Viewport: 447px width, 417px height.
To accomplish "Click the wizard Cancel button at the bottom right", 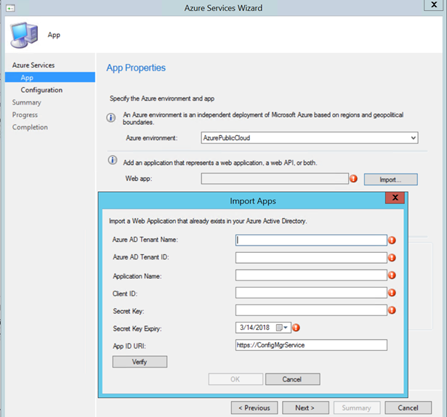I will [408, 408].
